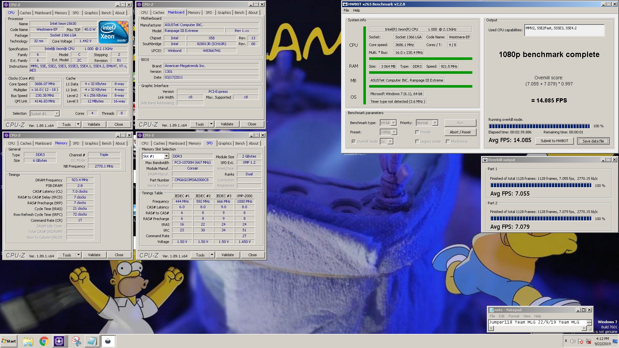The image size is (619, 348).
Task: Click the Overkill output window title icon
Action: (x=485, y=160)
